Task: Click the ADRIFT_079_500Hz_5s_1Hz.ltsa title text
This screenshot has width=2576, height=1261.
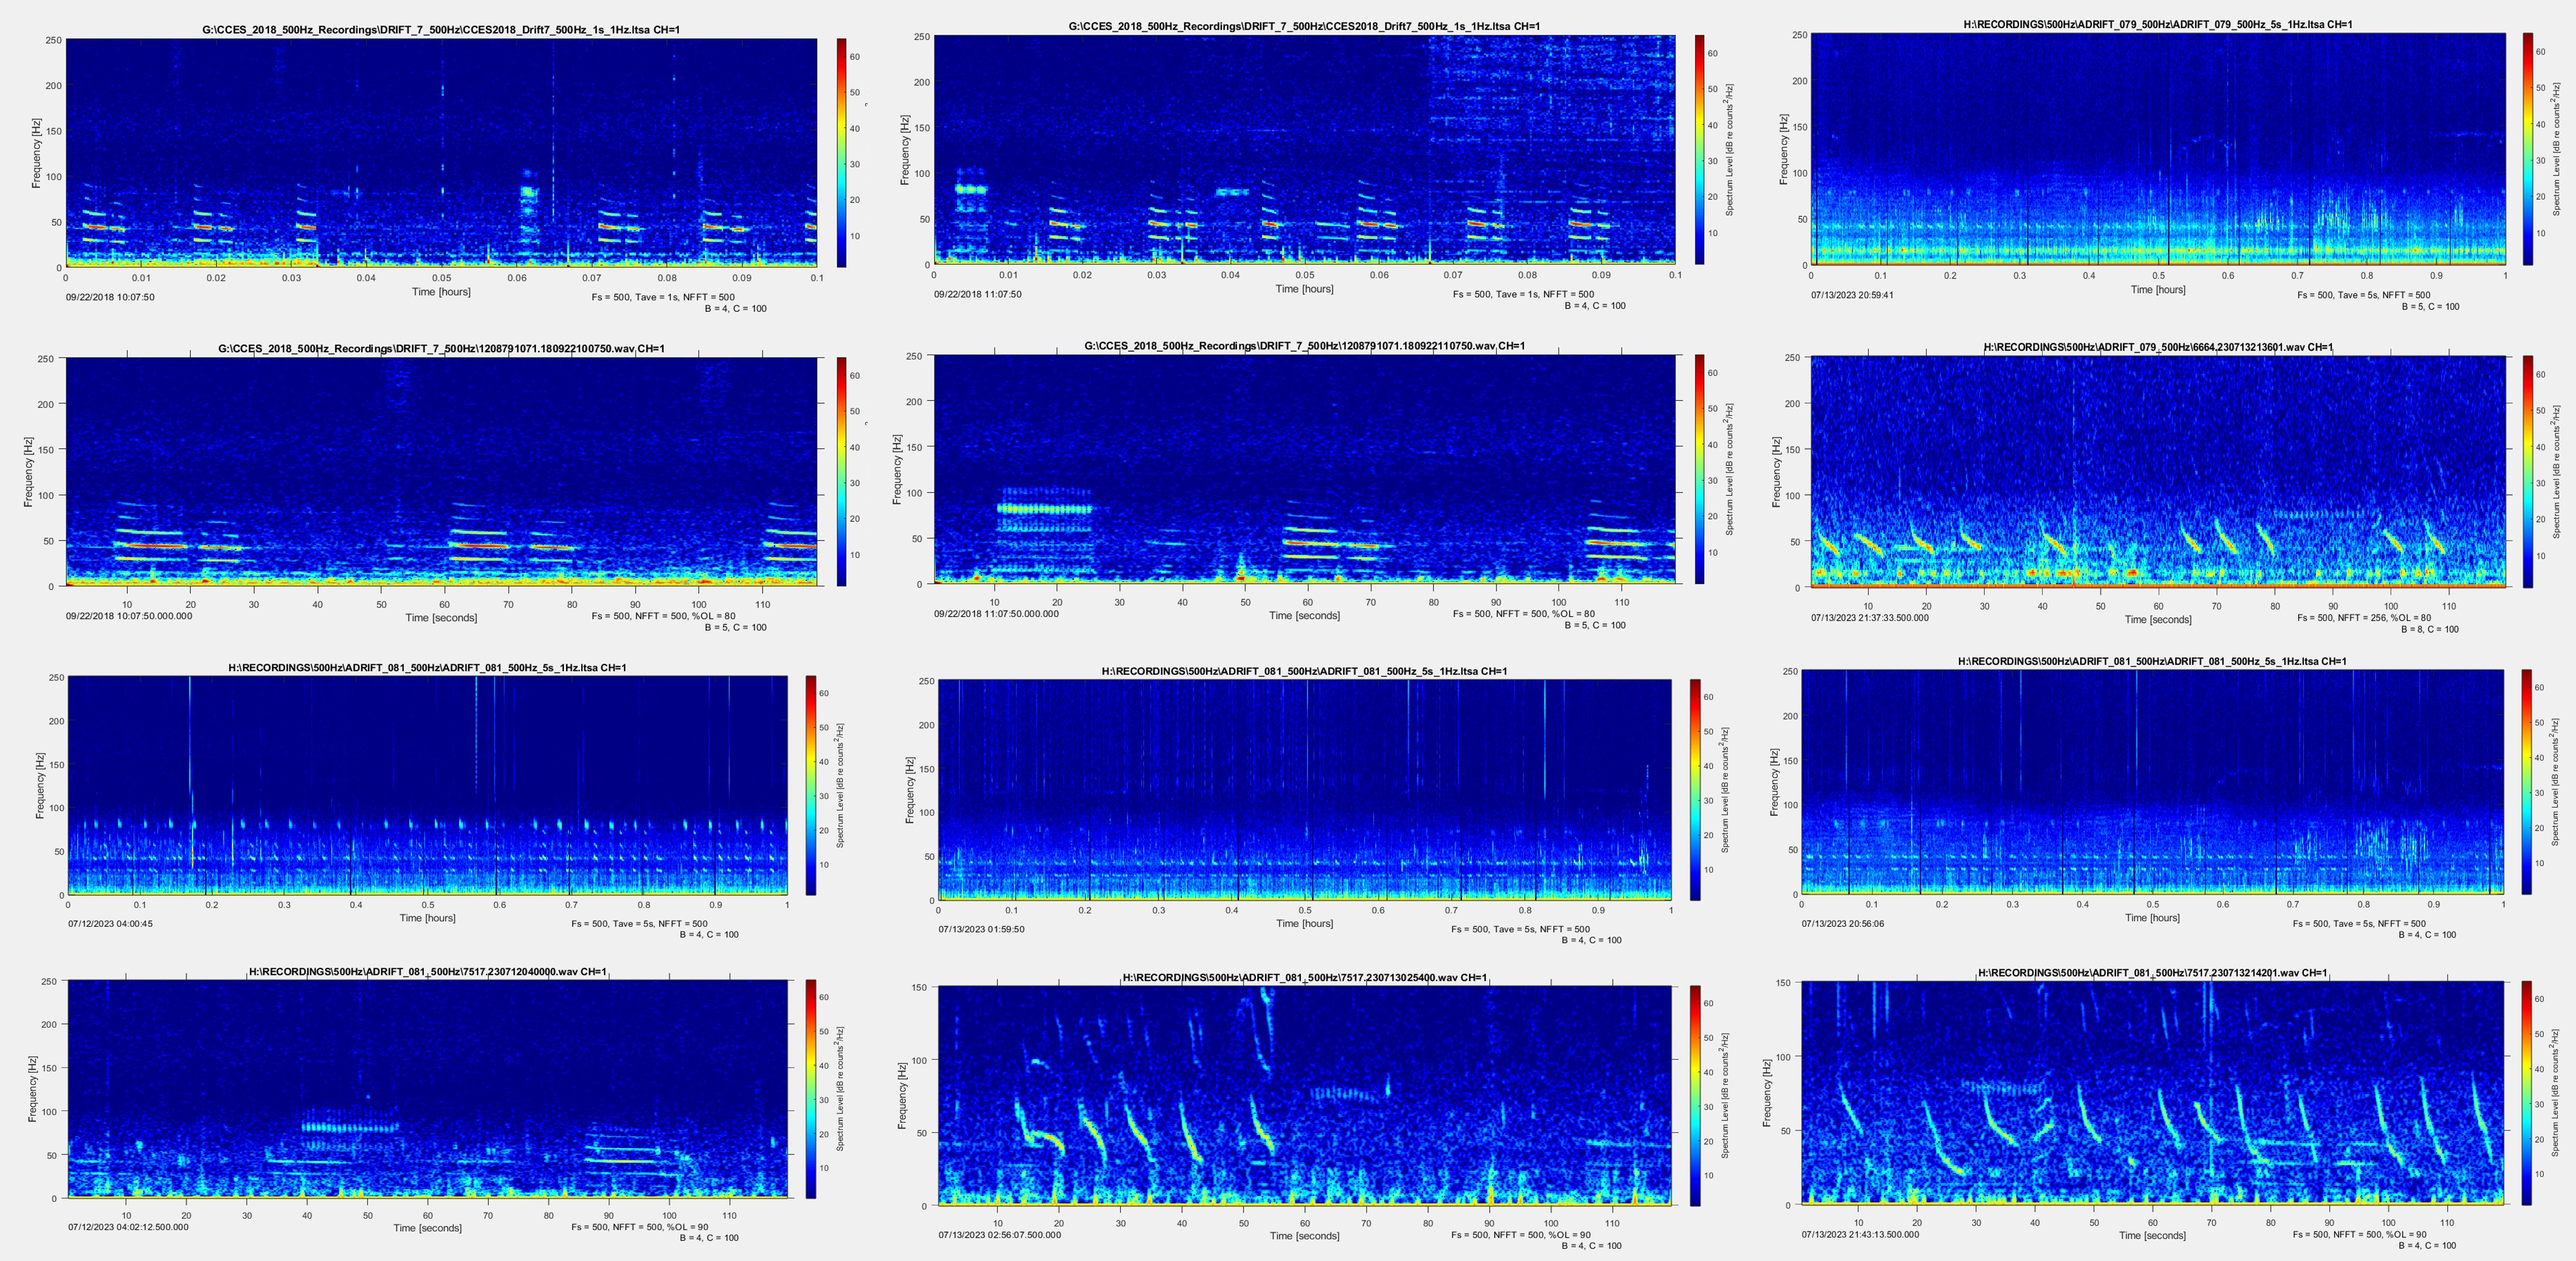Action: pyautogui.click(x=2158, y=25)
